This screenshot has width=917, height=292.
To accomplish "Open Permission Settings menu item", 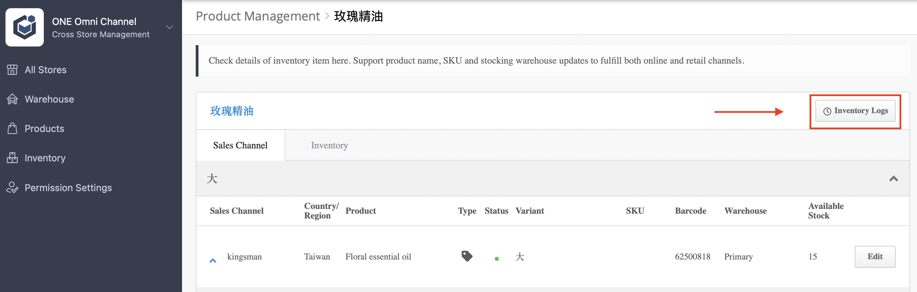I will pyautogui.click(x=68, y=187).
